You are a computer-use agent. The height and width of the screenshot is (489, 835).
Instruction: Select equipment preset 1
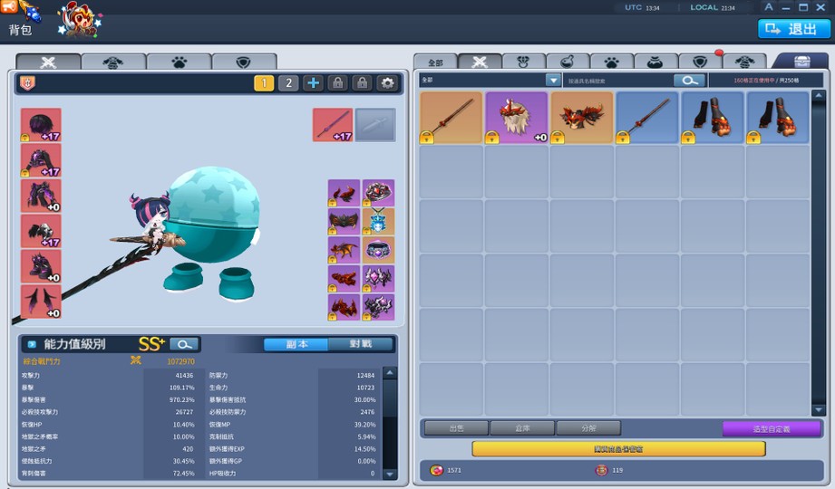(264, 83)
